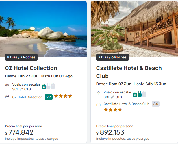Click the bed icon beside OZ Hotel Collection
This screenshot has width=178, height=144.
pyautogui.click(x=7, y=97)
